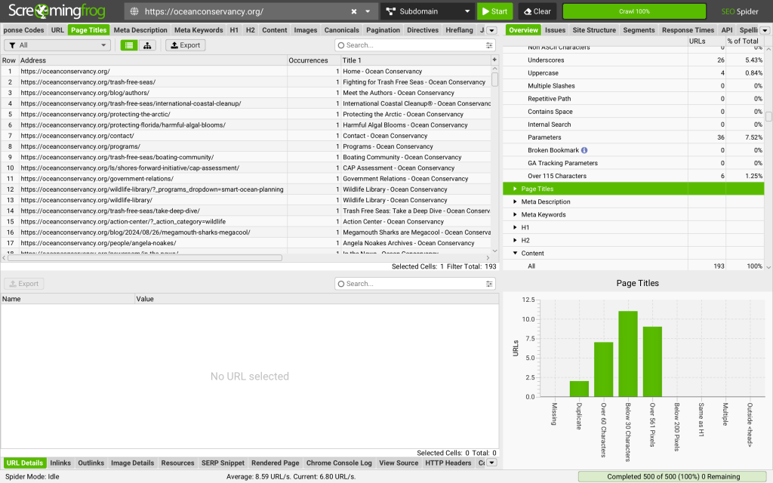Open the SERP Snippet bottom tab
Screen dimensions: 773x483
(223, 463)
